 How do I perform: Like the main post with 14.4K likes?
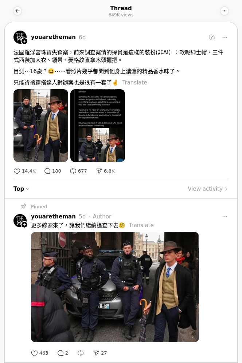[17, 171]
